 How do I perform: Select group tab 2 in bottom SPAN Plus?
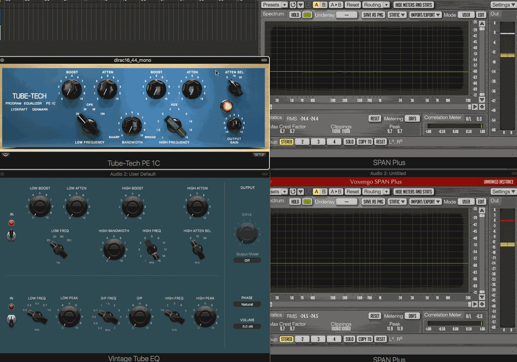click(x=302, y=339)
